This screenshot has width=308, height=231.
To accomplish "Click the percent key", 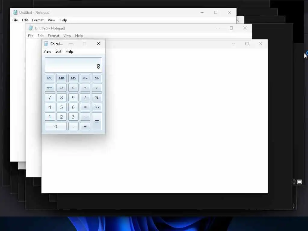I will point(97,97).
